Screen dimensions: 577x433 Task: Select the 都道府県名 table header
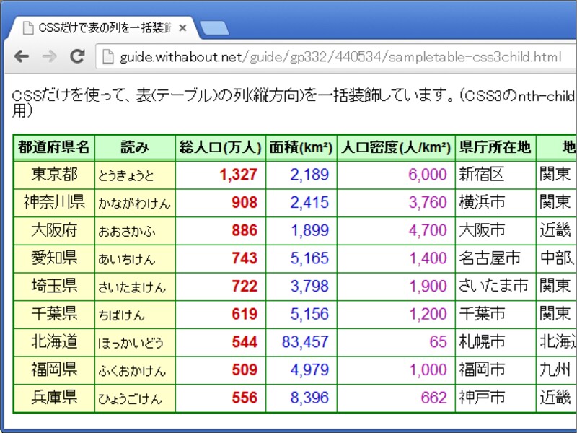pos(53,146)
